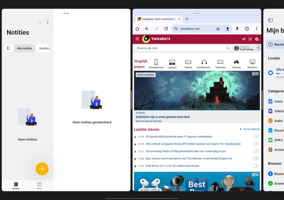Open the Hoofdtelefoons price category
Image resolution: width=284 pixels, height=200 pixels.
(204, 64)
